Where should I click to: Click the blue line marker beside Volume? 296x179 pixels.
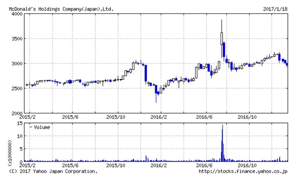pos(31,127)
